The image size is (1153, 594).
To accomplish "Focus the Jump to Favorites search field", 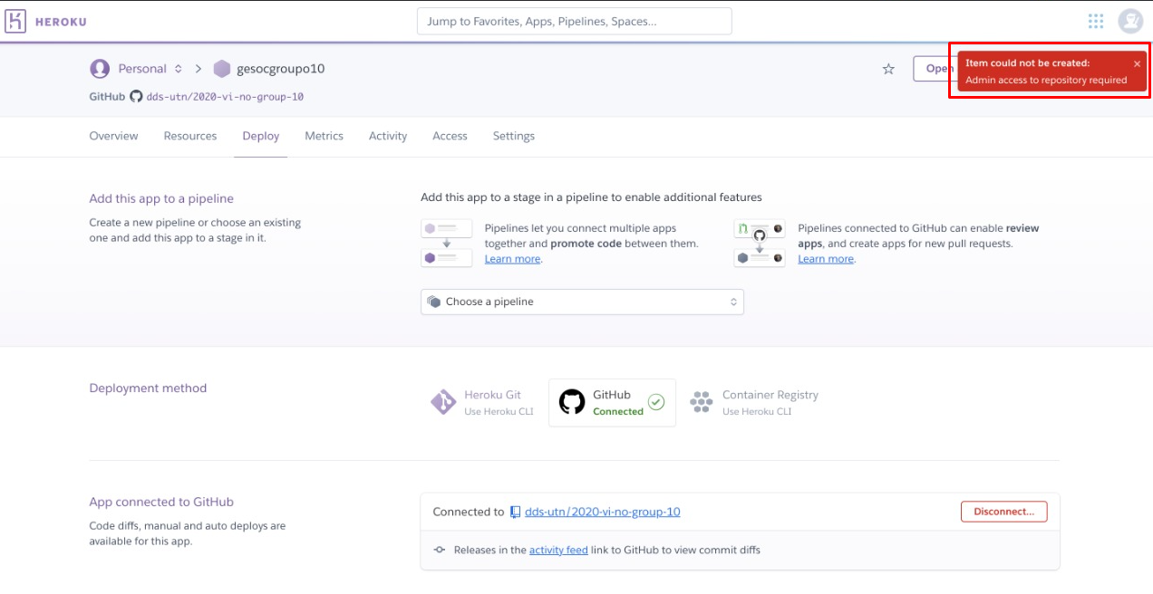I will [x=574, y=21].
